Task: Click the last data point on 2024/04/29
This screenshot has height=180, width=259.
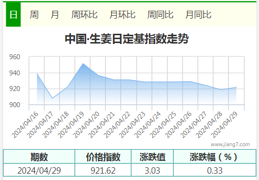Action: click(x=236, y=87)
